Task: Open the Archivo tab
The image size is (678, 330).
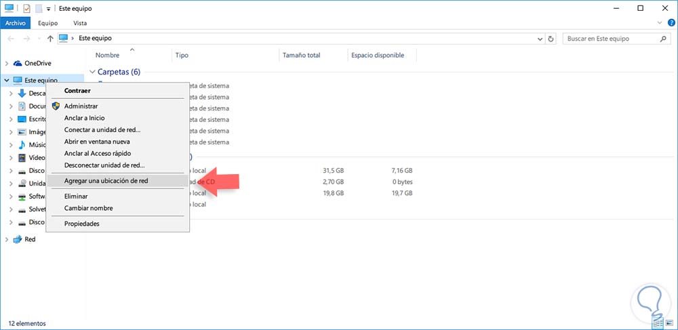Action: [16, 23]
